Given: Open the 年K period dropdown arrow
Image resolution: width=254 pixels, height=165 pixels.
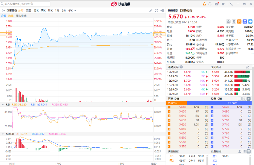Looking at the screenshot, I should pos(75,11).
